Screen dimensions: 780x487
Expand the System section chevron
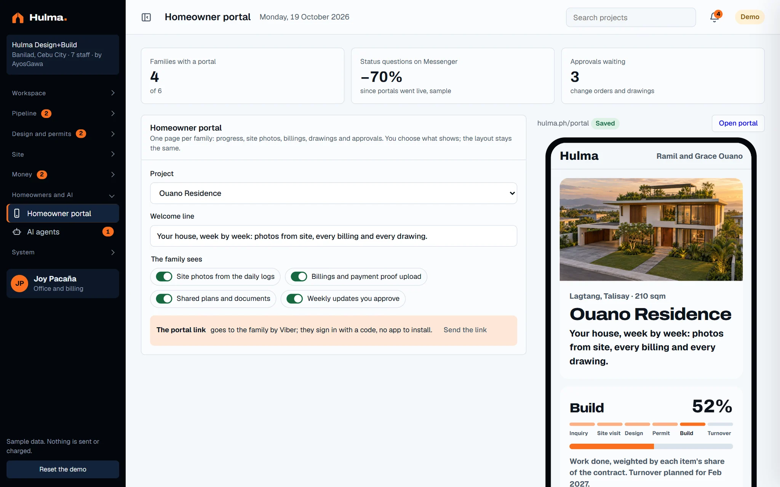[113, 253]
